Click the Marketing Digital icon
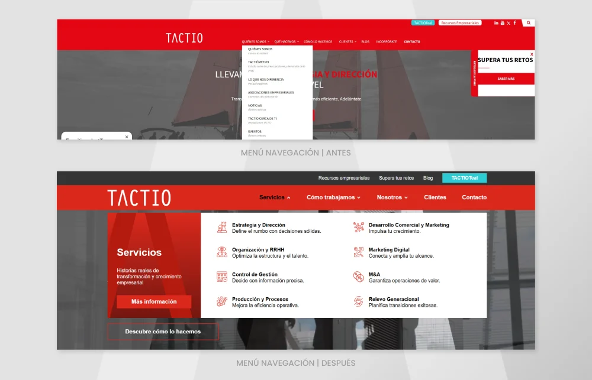This screenshot has height=380, width=592. [358, 252]
